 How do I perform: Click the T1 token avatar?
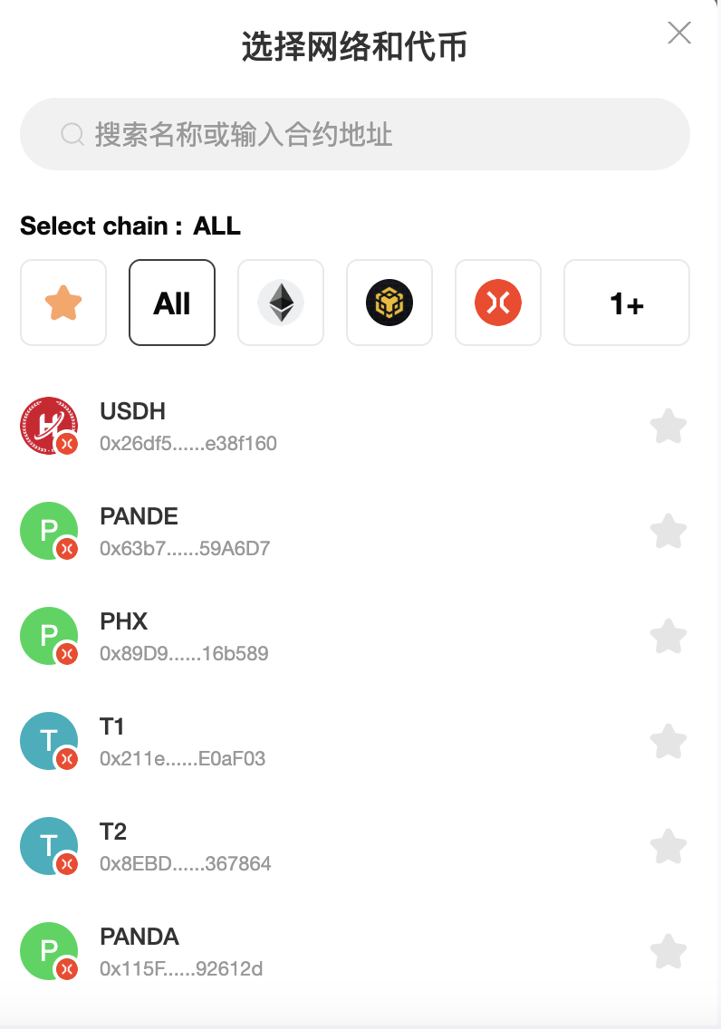click(49, 741)
